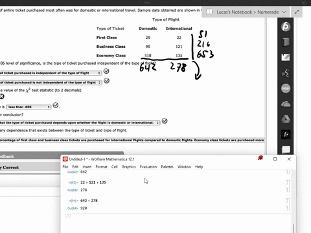The width and height of the screenshot is (311, 233).
Task: Open the Window menu in Mathematica
Action: pos(184,167)
